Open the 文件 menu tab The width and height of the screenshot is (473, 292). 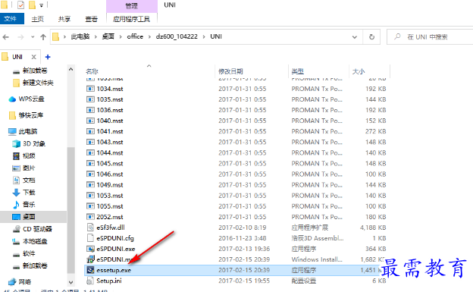click(x=12, y=19)
